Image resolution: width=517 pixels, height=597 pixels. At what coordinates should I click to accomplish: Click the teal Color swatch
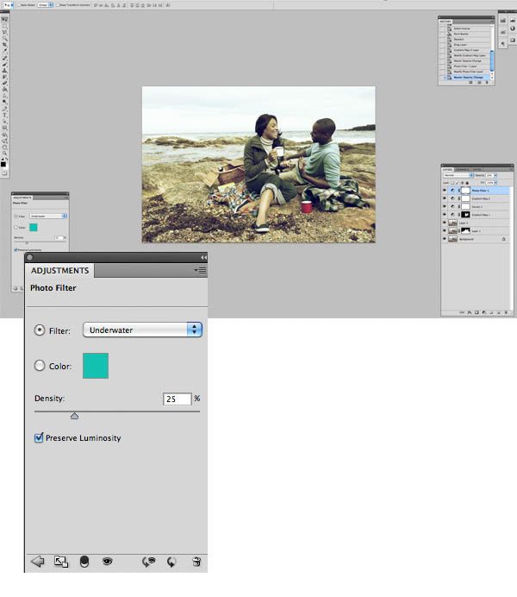click(96, 366)
